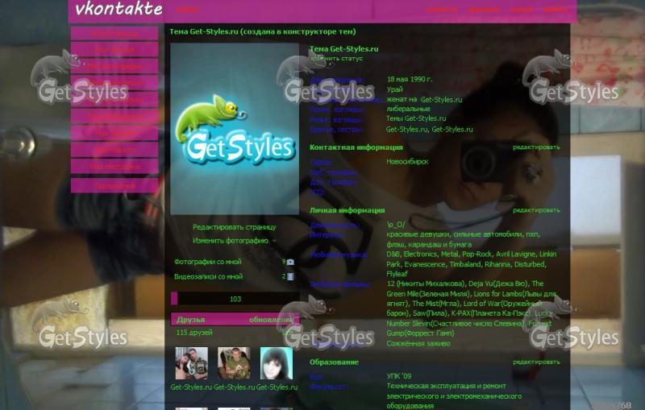Click the Редактировать страницу link

(235, 227)
